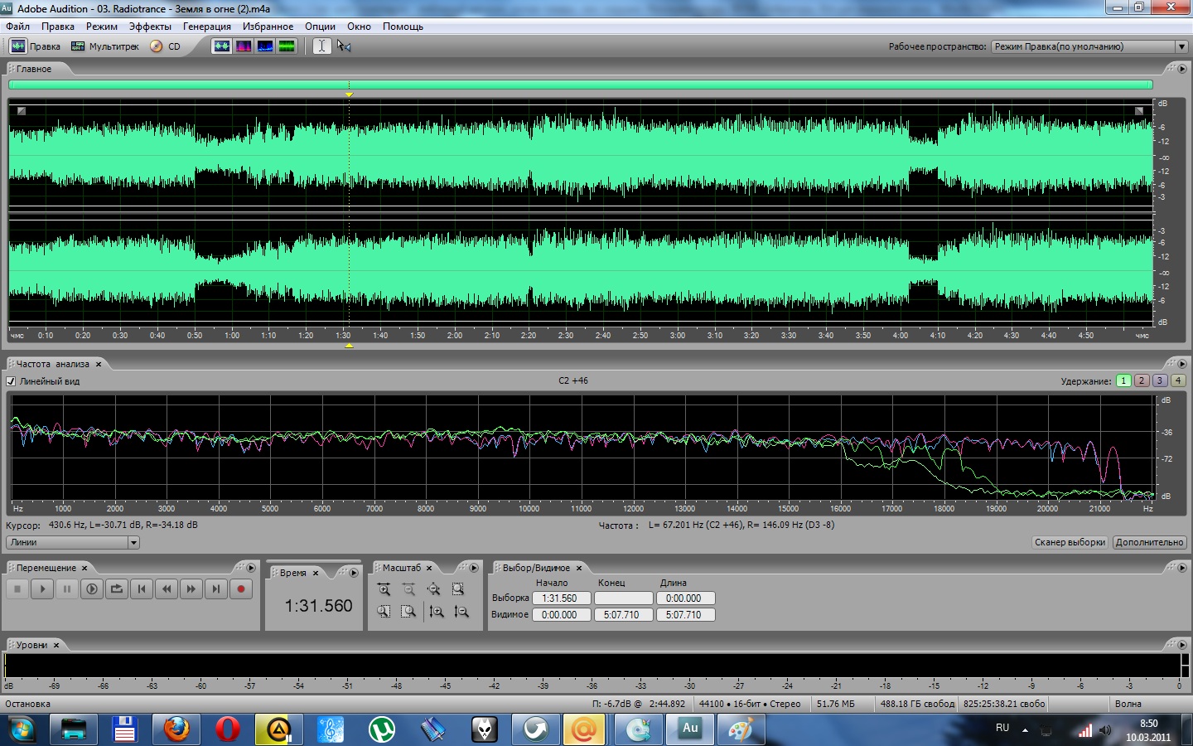Start recording with red Record button
1193x746 pixels.
point(241,589)
